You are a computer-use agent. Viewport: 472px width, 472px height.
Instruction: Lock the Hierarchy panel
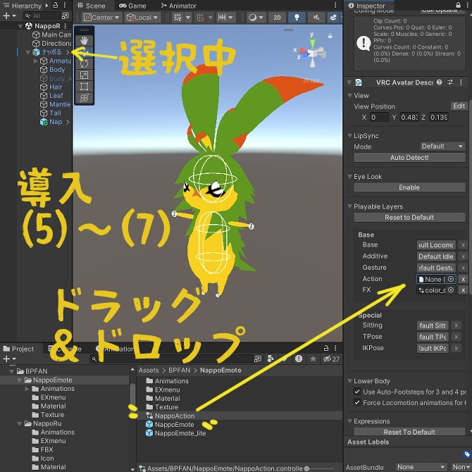click(x=56, y=6)
